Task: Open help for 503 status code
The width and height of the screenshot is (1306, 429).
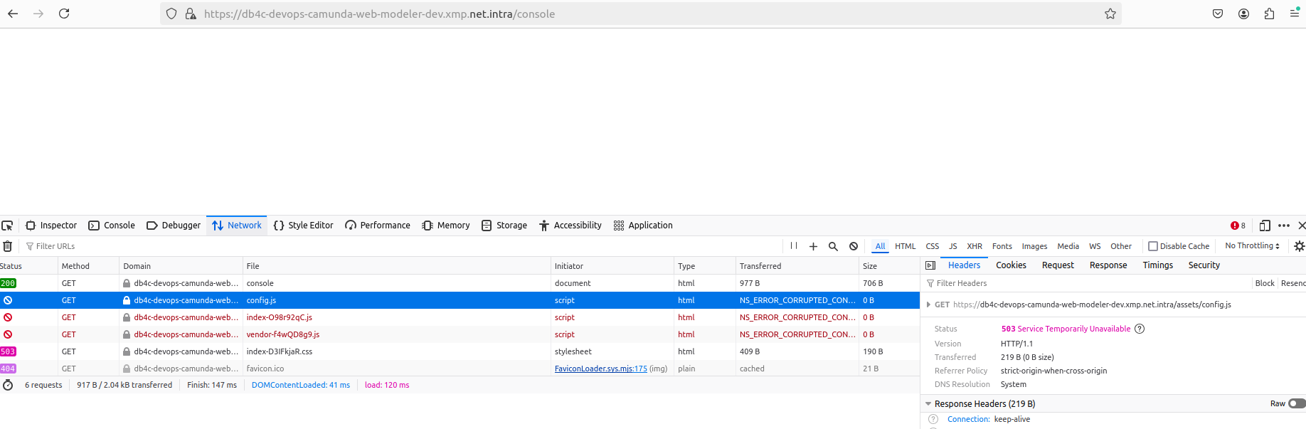Action: 1140,329
